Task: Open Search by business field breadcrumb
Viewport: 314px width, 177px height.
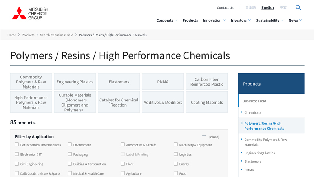Action: [57, 35]
